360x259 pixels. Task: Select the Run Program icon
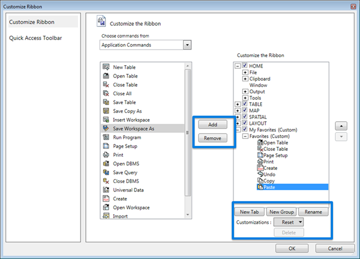(x=106, y=137)
